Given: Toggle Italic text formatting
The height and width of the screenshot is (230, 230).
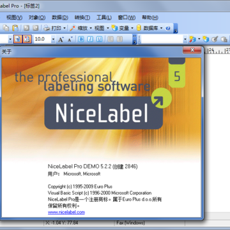Looking at the screenshot, I should [90, 39].
